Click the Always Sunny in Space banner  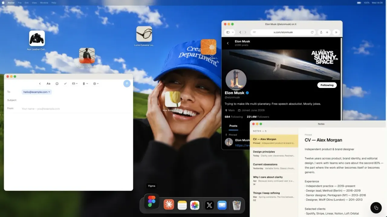tap(281, 65)
